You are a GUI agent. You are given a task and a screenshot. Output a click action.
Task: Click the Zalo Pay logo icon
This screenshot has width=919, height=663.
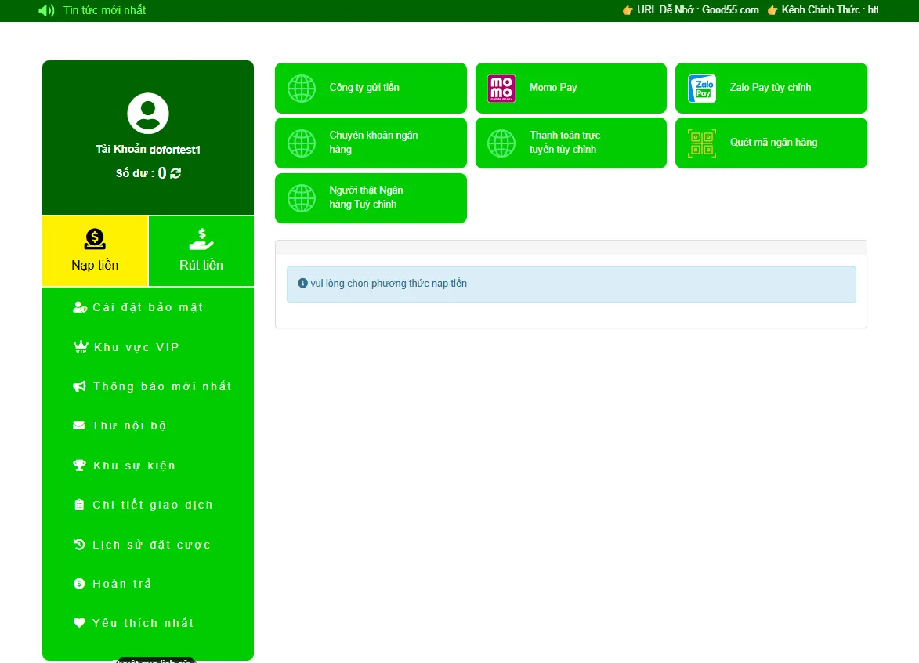point(701,89)
